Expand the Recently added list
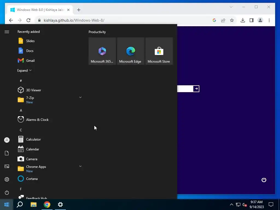The image size is (280, 210). point(24,70)
